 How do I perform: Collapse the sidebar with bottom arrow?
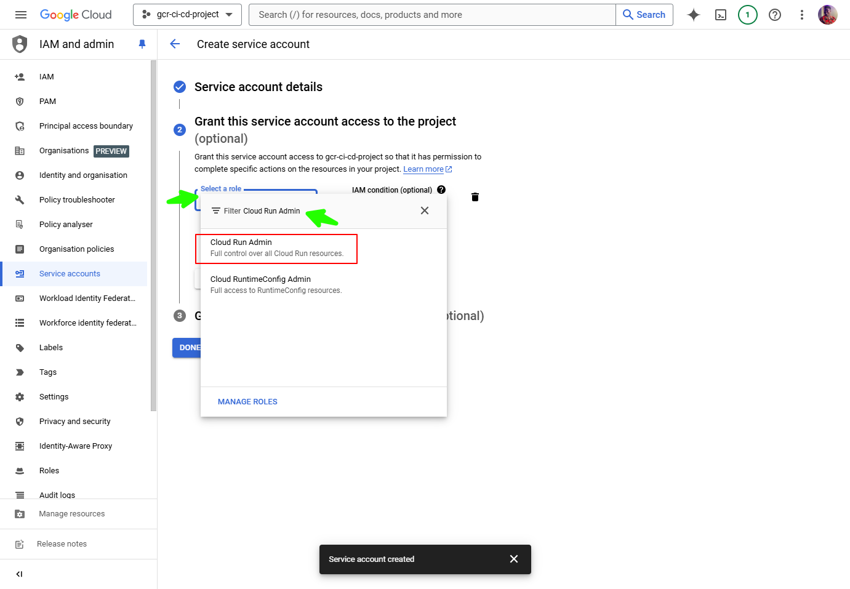pos(20,574)
